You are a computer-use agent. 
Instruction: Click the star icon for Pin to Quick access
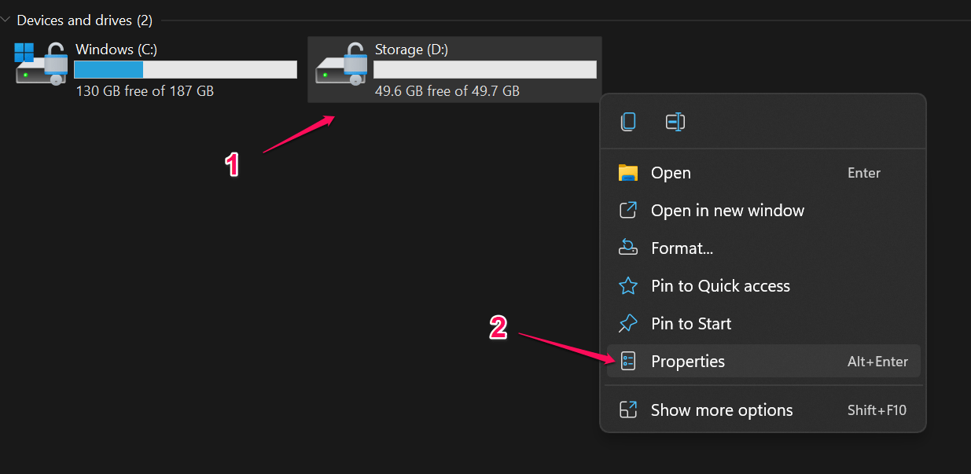pyautogui.click(x=627, y=286)
